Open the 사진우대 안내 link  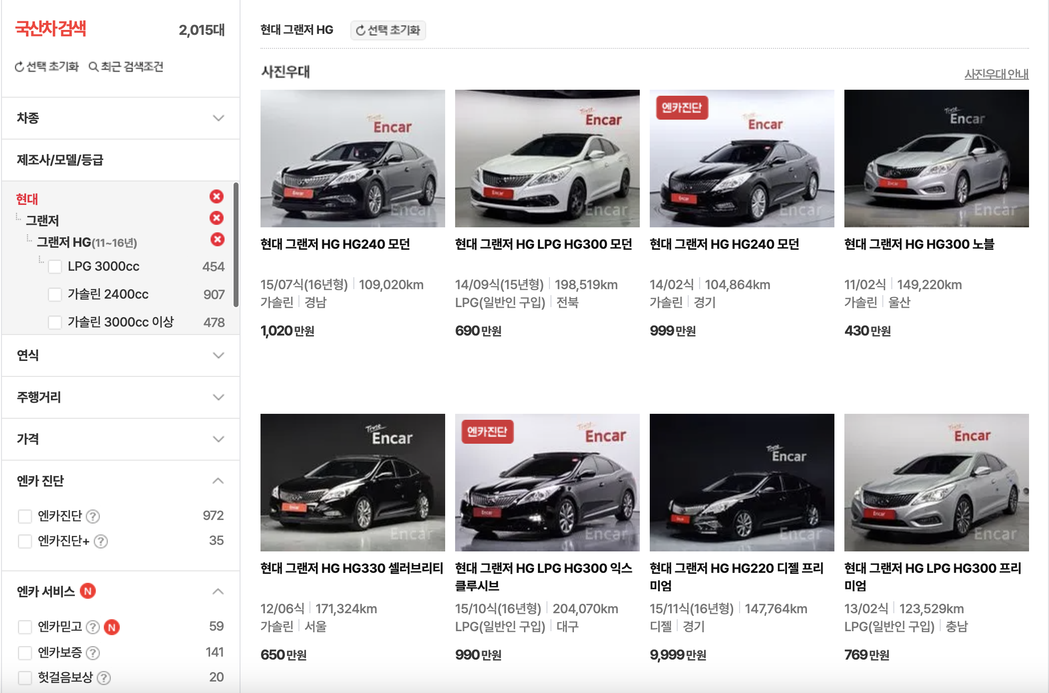point(996,74)
